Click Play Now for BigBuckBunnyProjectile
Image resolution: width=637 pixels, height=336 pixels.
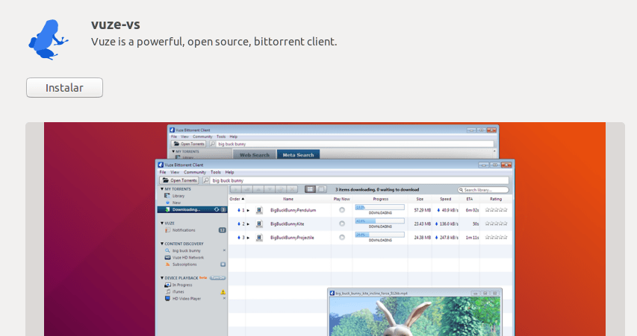point(342,238)
